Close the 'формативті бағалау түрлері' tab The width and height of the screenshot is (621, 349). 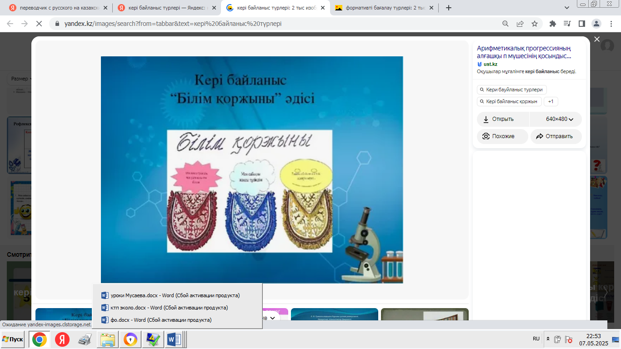(431, 8)
